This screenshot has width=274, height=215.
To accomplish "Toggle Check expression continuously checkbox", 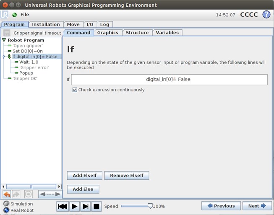I will [x=75, y=90].
